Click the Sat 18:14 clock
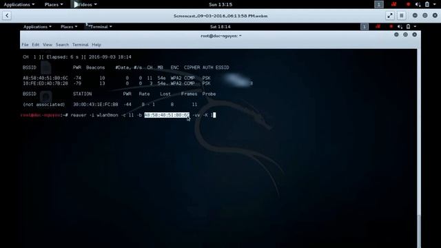Image resolution: width=441 pixels, height=248 pixels. tap(220, 27)
